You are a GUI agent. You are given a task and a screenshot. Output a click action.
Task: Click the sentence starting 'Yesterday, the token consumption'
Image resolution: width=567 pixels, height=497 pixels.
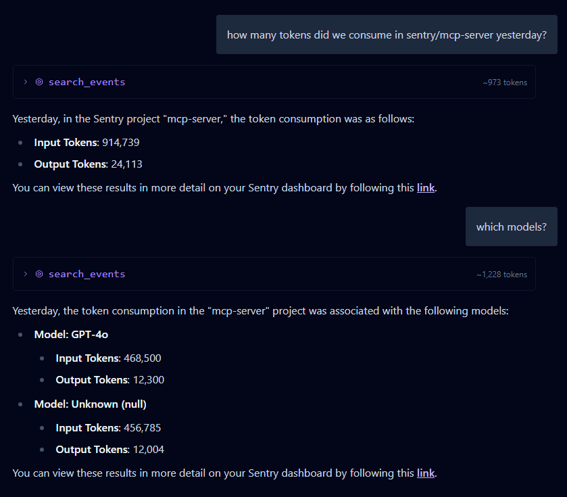coord(260,311)
